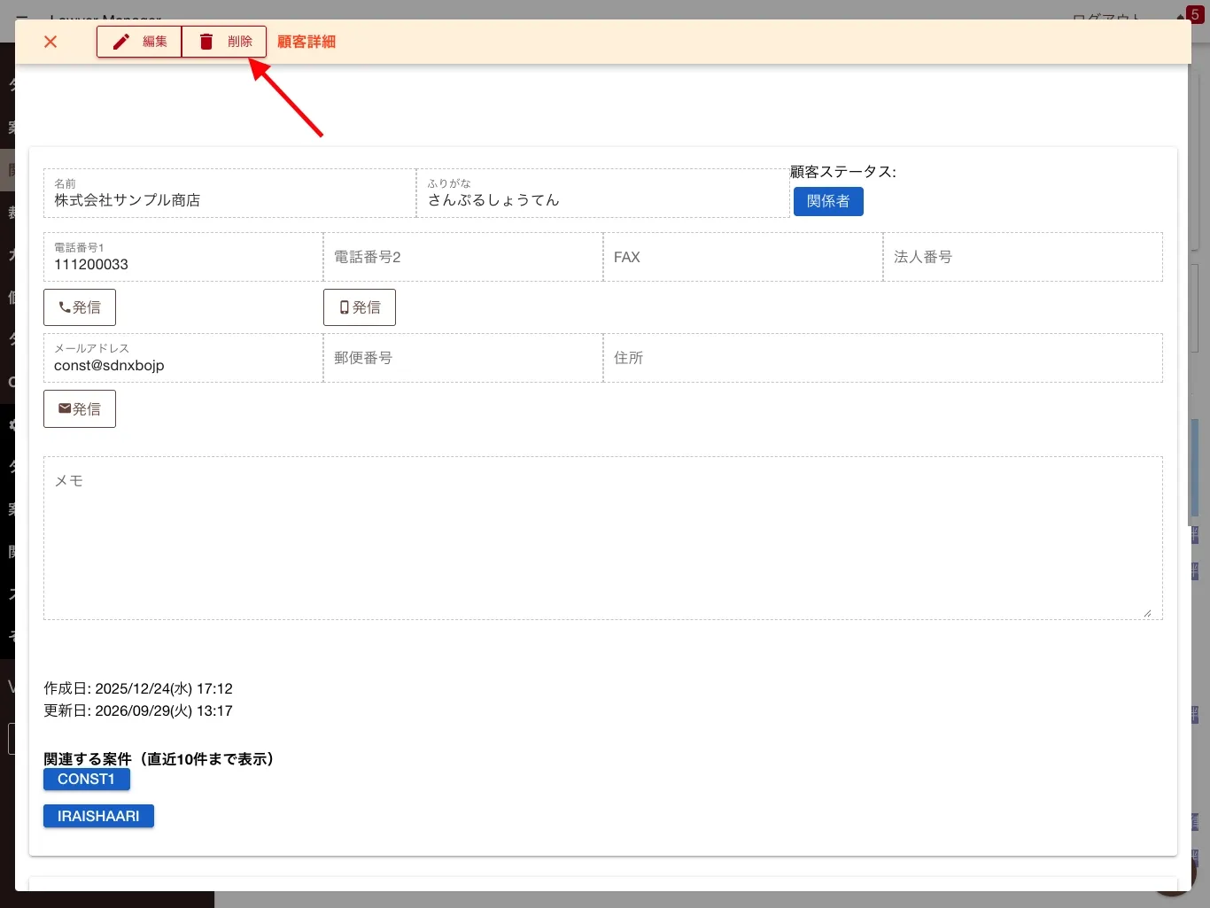This screenshot has height=908, width=1210.
Task: Click the memo area resize grip
Action: [x=1148, y=613]
